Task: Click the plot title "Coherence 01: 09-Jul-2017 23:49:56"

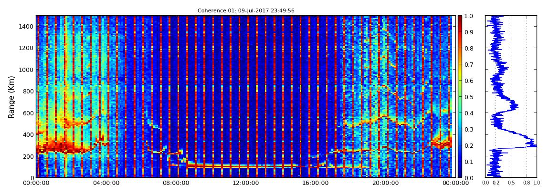Action: pos(246,10)
